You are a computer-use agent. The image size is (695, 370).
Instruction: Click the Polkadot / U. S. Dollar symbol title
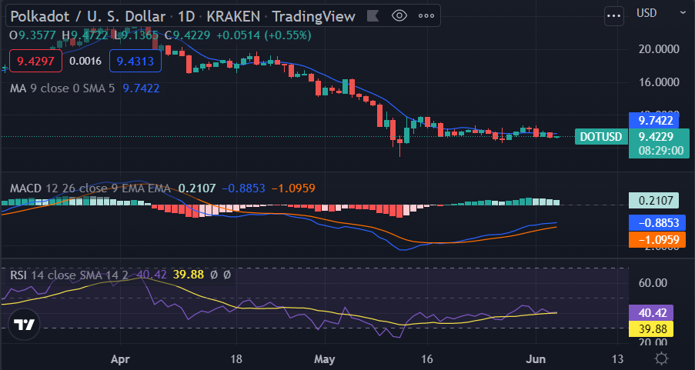coord(88,17)
